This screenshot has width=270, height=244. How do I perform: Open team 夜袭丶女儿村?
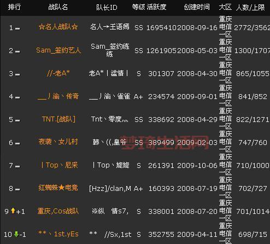click(x=58, y=142)
